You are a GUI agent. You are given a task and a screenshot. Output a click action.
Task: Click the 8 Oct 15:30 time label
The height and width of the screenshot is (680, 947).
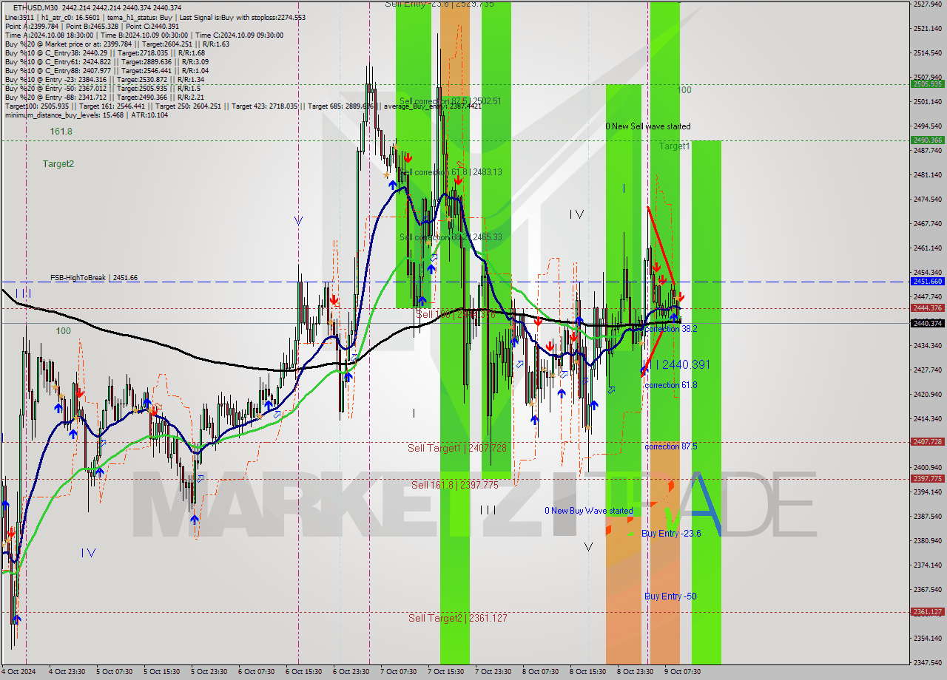(x=587, y=672)
